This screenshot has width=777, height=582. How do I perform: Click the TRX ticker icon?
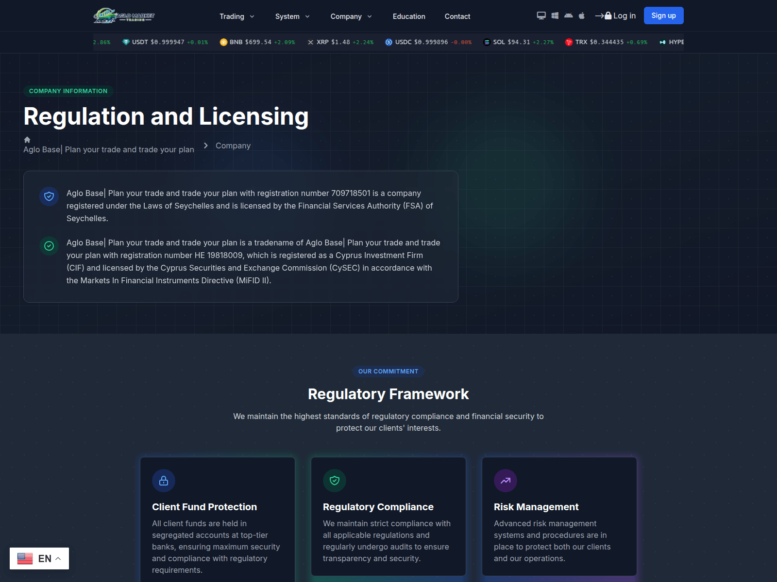coord(569,42)
